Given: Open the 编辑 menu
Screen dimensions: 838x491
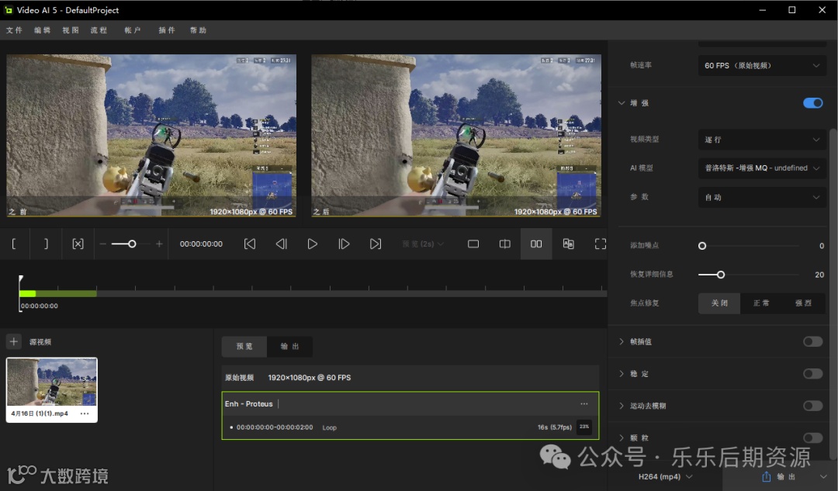Looking at the screenshot, I should tap(42, 30).
